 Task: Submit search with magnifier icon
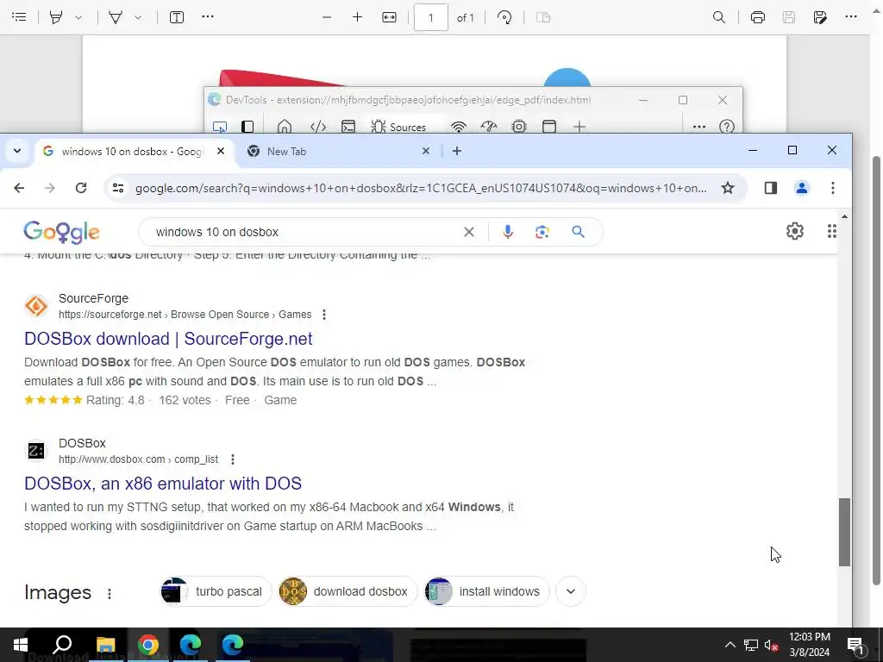pos(578,232)
